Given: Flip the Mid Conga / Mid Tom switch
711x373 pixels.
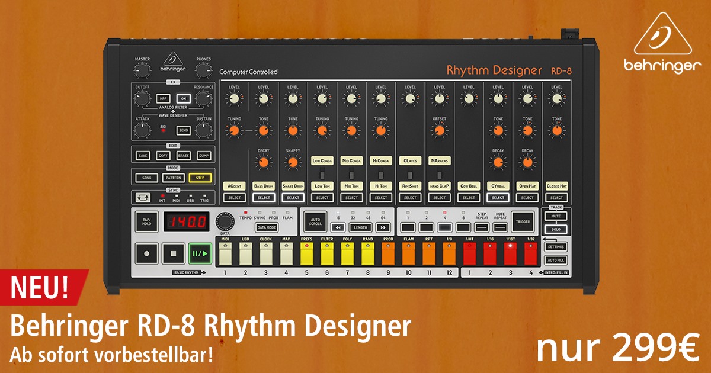Looking at the screenshot, I should pyautogui.click(x=351, y=173).
